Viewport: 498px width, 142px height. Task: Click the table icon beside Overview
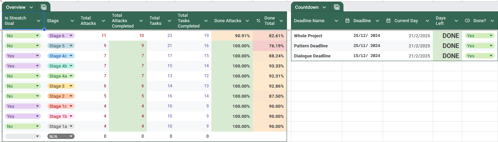tap(44, 7)
